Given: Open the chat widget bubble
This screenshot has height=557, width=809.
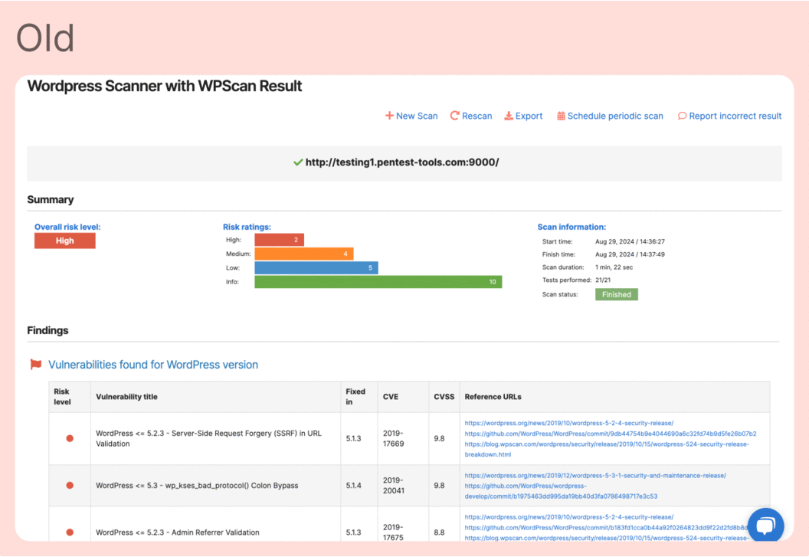Looking at the screenshot, I should click(765, 526).
